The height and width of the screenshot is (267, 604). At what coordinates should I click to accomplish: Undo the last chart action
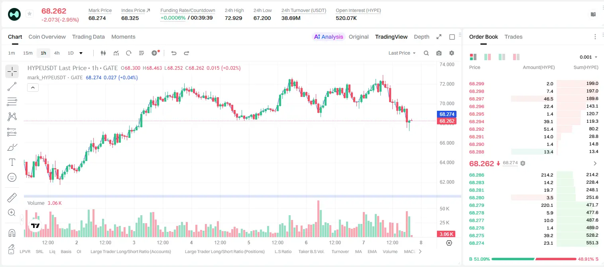pos(174,53)
